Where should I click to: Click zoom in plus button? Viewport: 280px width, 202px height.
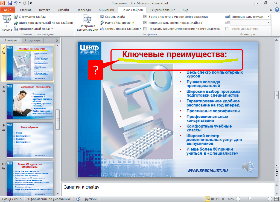click(x=270, y=199)
